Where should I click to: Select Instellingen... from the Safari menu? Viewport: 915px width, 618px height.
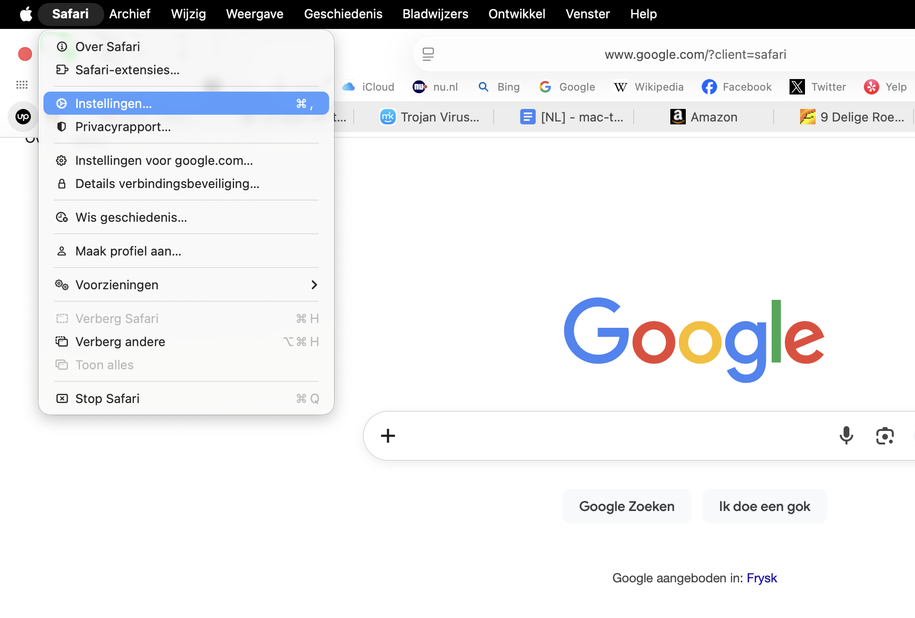coord(113,103)
